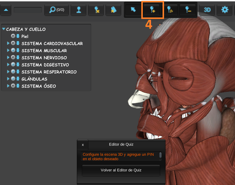The width and height of the screenshot is (235, 185).
Task: Select the GLÁNDULAS tree label
Action: point(34,79)
